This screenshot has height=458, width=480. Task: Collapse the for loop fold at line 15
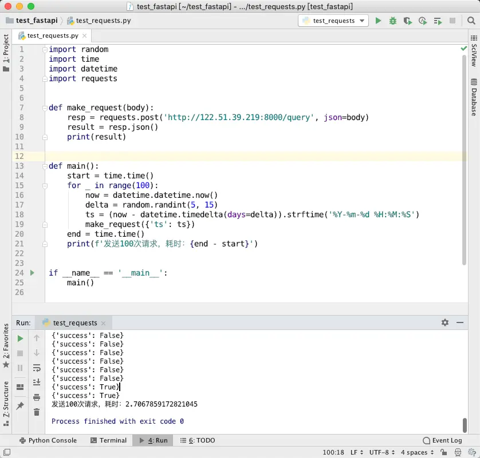45,186
